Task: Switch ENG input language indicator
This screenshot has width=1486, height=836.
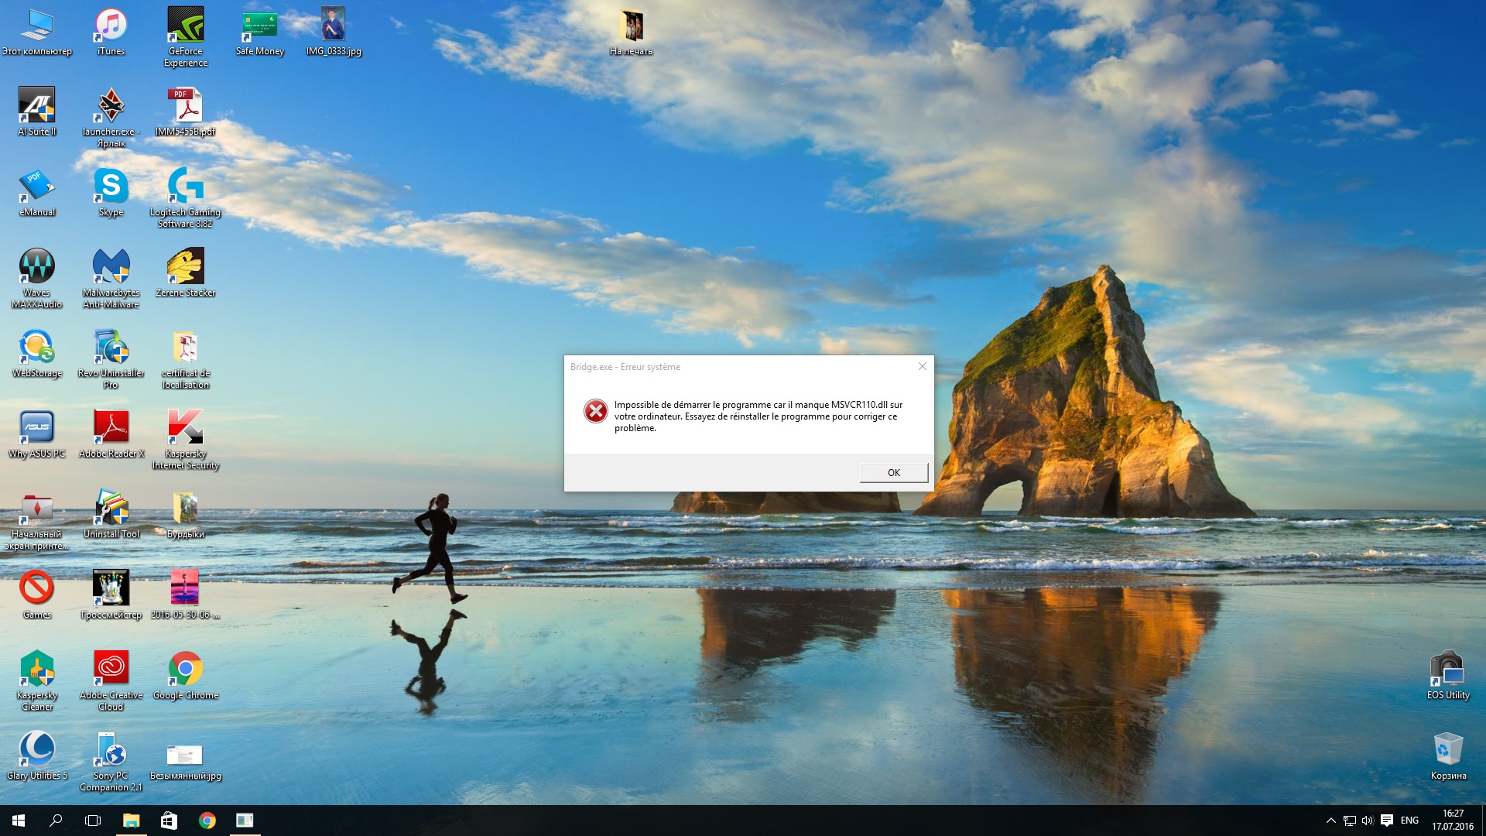Action: coord(1409,821)
